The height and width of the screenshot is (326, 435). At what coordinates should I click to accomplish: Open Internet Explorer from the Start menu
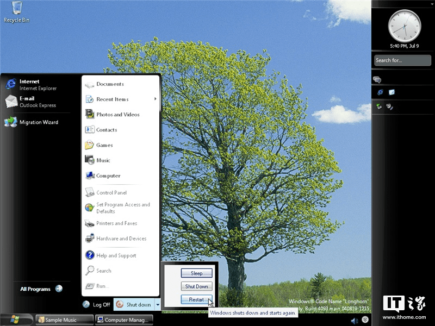33,85
